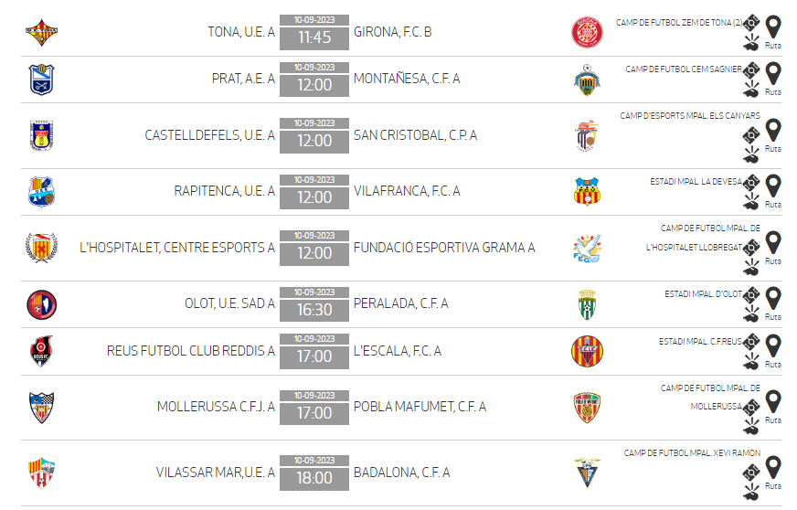Open the whistle icon for Mollerussa match
Viewport: 797px width, 510px height.
coord(751,426)
